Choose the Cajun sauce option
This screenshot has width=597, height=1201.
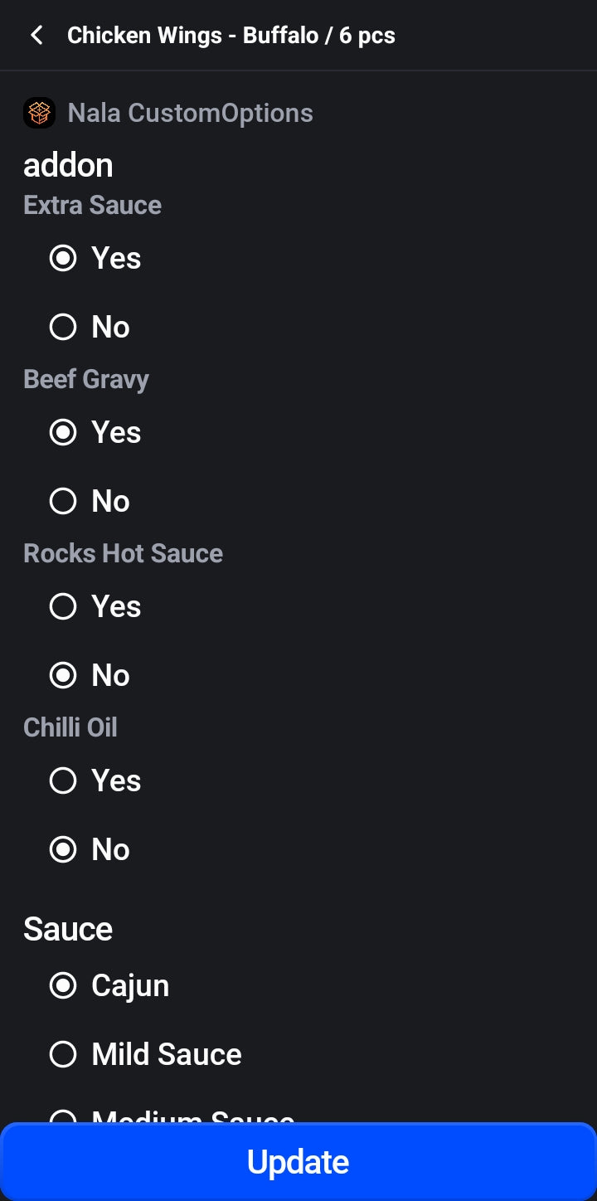[63, 985]
